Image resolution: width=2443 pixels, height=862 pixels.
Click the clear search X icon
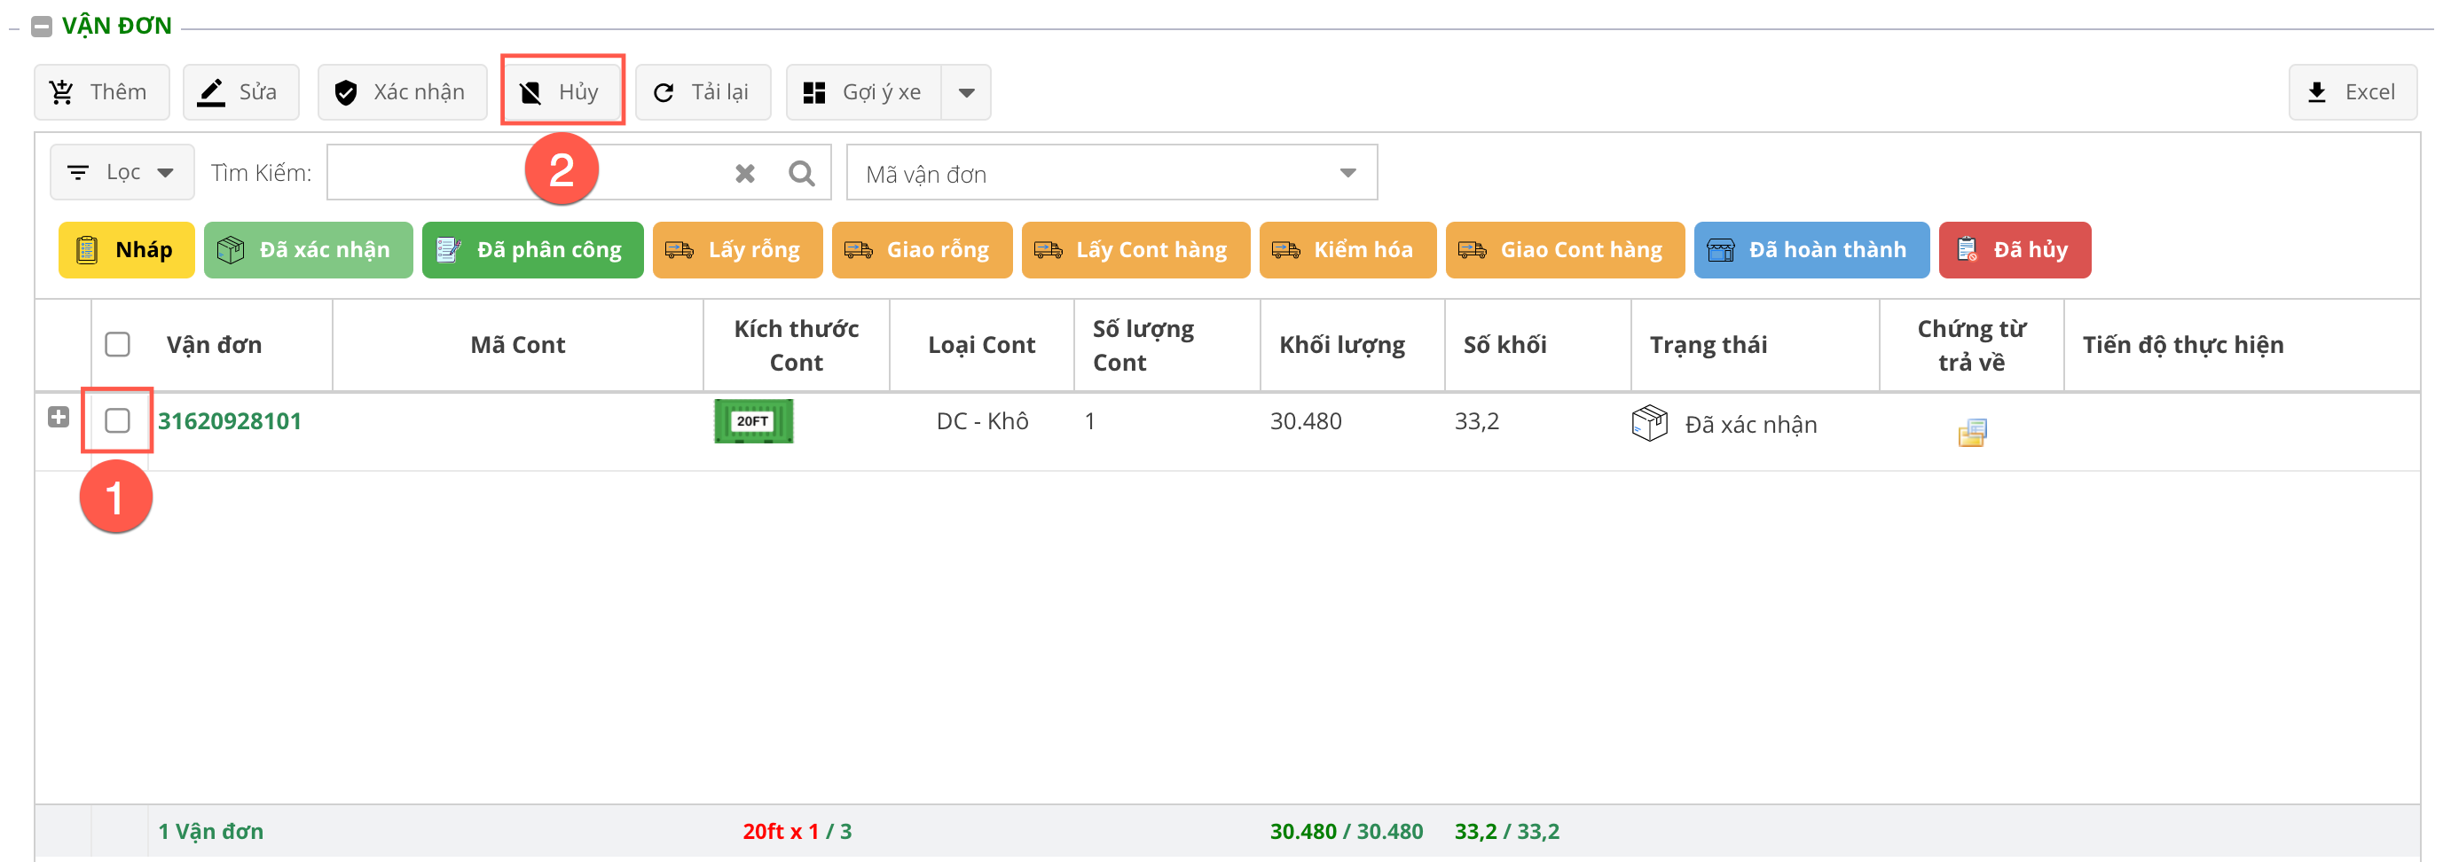click(744, 174)
